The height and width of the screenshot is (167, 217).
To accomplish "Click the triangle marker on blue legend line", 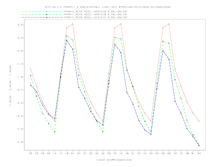I will (47, 17).
